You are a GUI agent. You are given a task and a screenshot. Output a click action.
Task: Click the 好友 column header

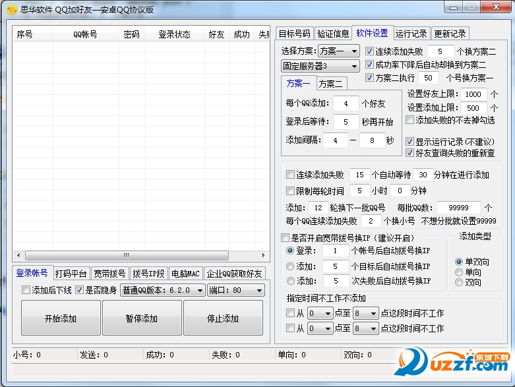tap(216, 34)
